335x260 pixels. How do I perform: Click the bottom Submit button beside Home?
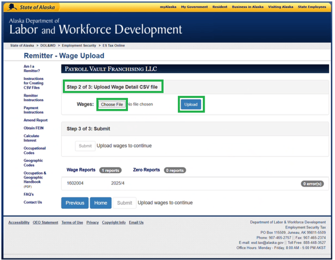point(124,202)
